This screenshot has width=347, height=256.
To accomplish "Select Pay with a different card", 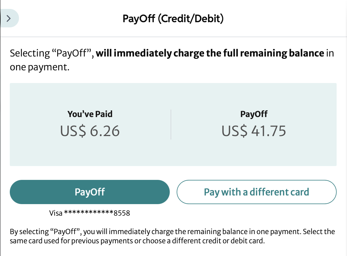I will [256, 192].
